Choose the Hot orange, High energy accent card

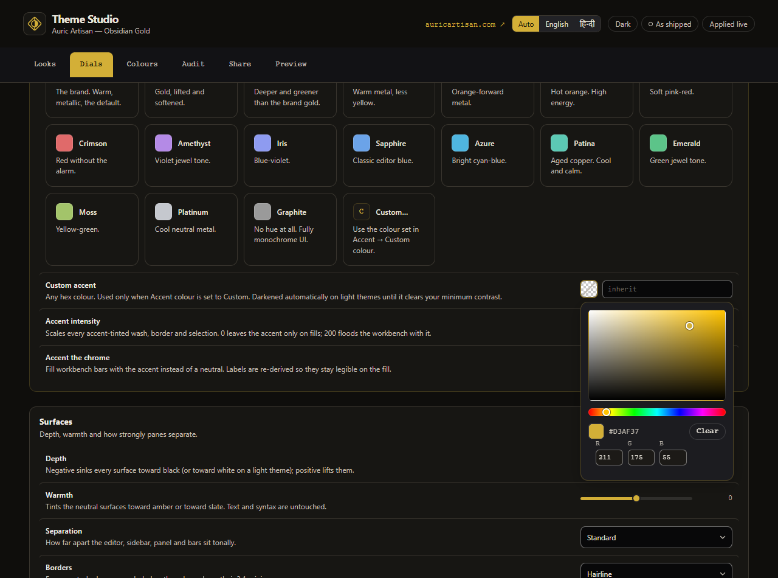[587, 100]
